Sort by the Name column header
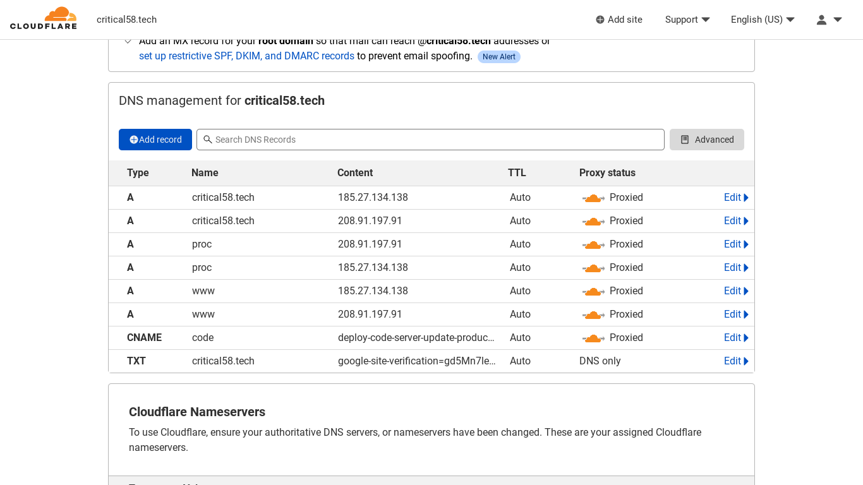 [x=205, y=173]
